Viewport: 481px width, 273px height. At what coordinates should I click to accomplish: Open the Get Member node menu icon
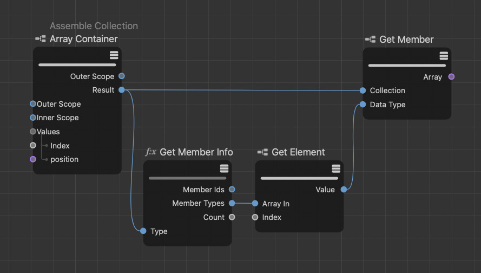444,56
